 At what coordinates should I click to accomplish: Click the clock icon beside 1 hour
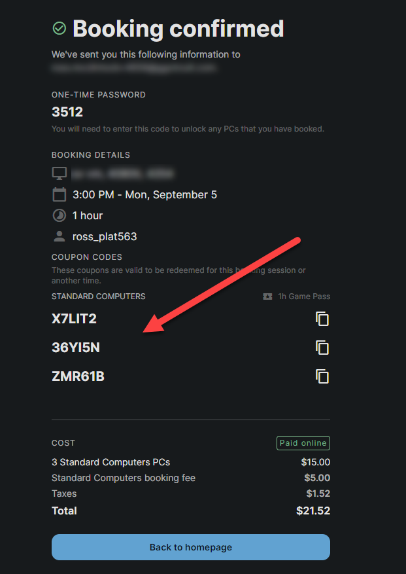pos(59,215)
